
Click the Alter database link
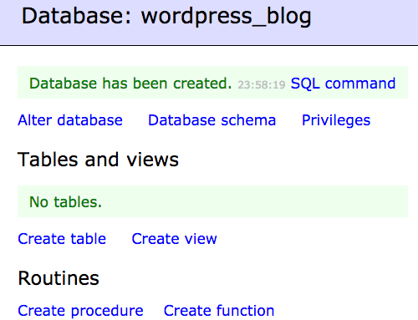tap(70, 120)
